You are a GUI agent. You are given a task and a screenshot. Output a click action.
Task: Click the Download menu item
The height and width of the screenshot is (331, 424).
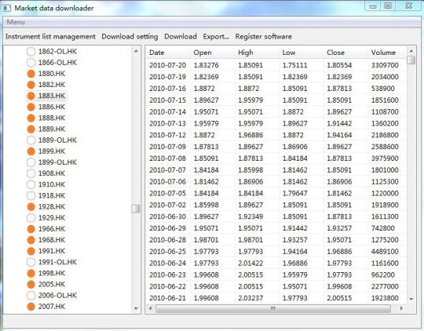coord(181,37)
